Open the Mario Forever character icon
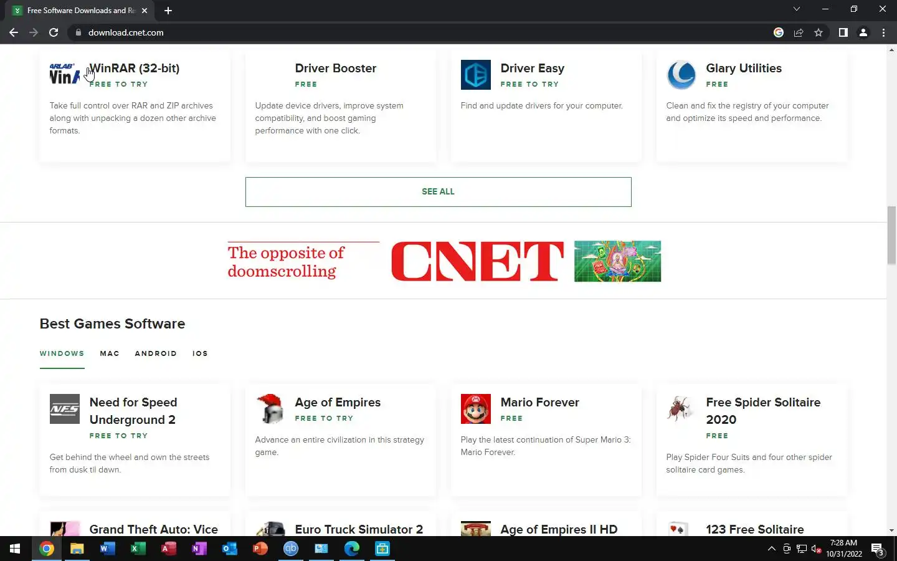Viewport: 897px width, 561px height. click(x=476, y=409)
